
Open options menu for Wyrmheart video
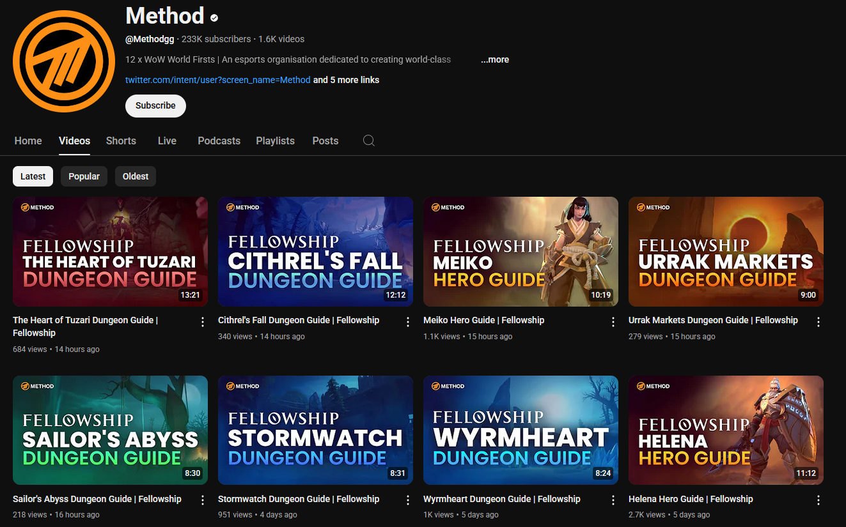point(613,501)
